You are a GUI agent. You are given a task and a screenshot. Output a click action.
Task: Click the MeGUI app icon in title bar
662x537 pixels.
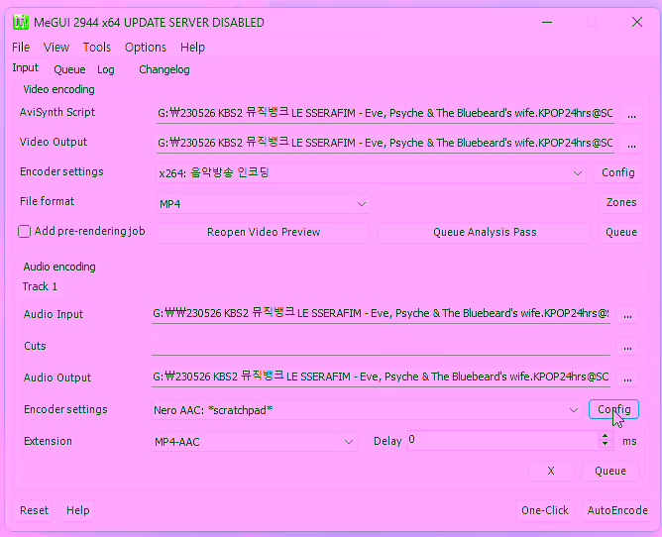(x=20, y=23)
